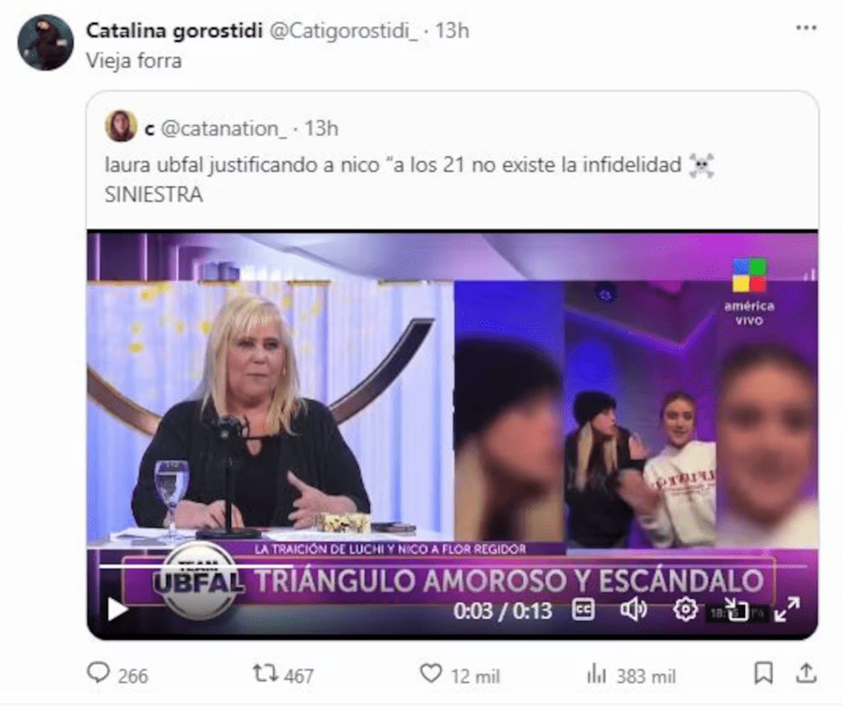This screenshot has height=710, width=842.
Task: Seek along the video progress bar
Action: (453, 565)
